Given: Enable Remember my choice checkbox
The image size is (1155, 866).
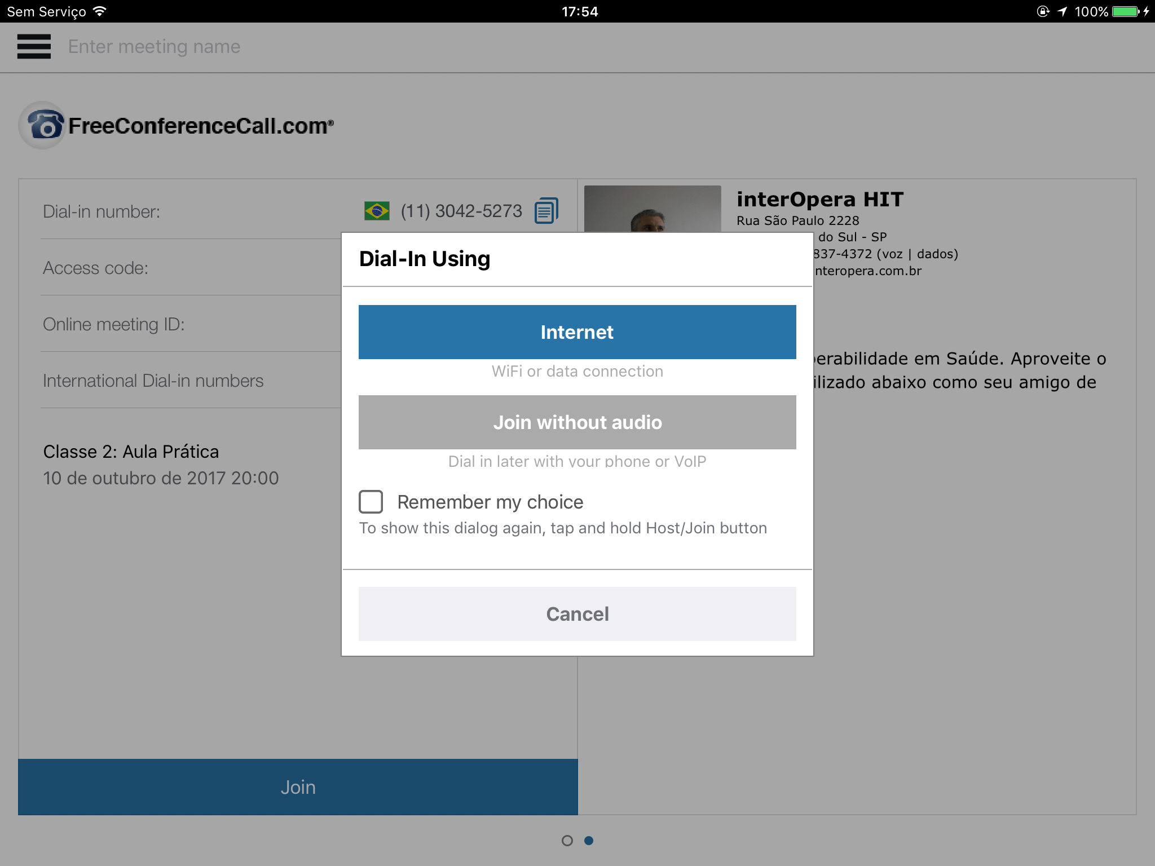Looking at the screenshot, I should 371,501.
